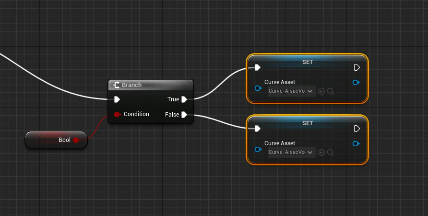Click upper SET Curve Asset input pin
428x216 pixels.
(x=258, y=88)
